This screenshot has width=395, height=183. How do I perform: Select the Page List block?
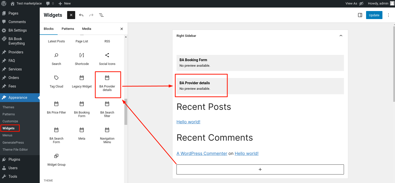[82, 41]
